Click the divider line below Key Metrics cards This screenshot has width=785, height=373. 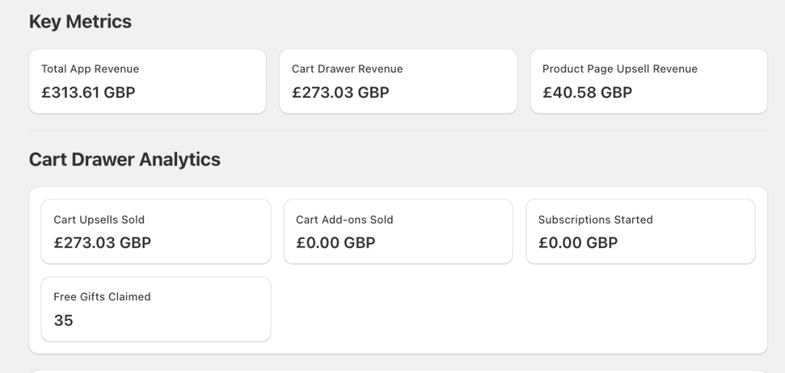[x=398, y=130]
